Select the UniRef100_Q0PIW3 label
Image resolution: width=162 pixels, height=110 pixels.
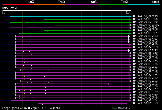pos(145,103)
